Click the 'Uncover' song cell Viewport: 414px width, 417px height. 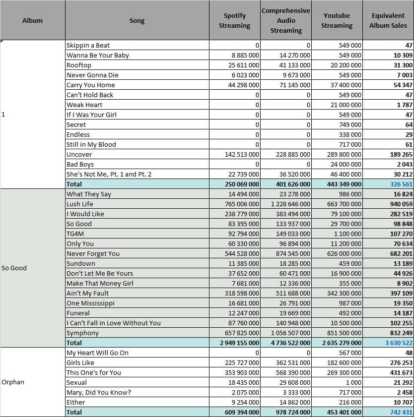click(137, 154)
